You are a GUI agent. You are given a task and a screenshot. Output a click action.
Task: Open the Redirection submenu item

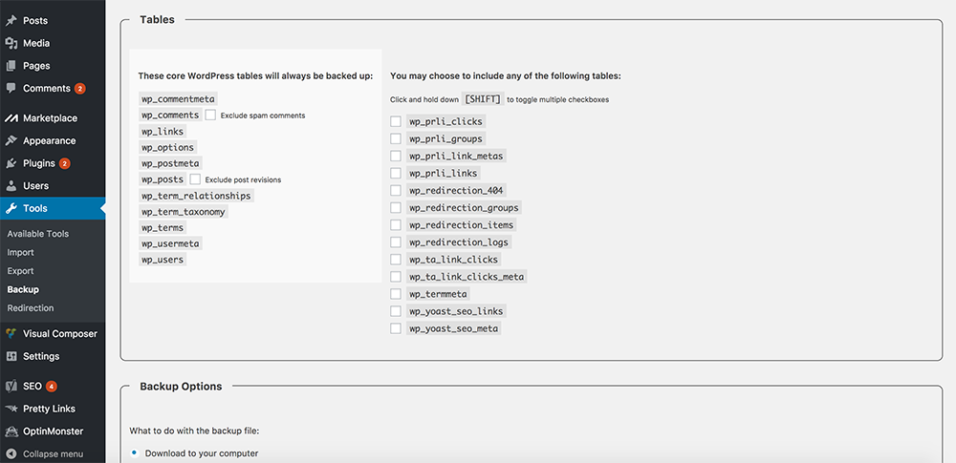[x=31, y=308]
